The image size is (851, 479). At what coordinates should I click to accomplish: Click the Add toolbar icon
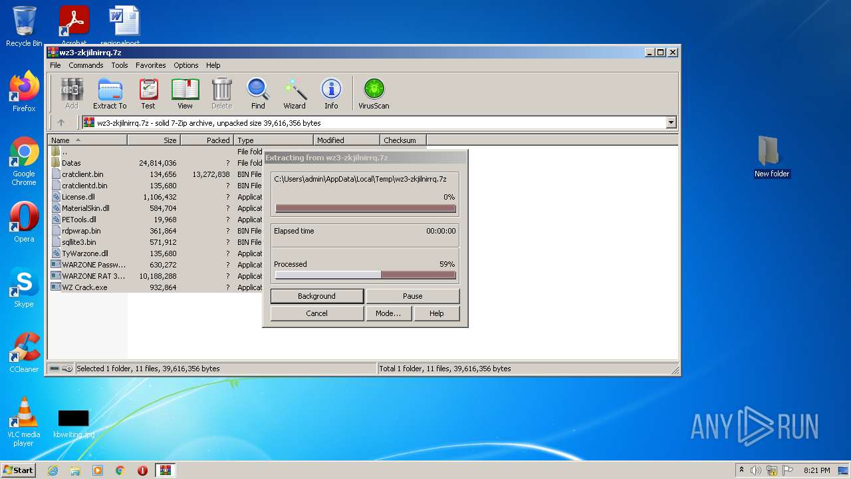(x=72, y=94)
